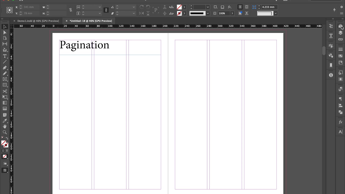
Task: Pick the Eyedropper tool
Action: [x=5, y=121]
